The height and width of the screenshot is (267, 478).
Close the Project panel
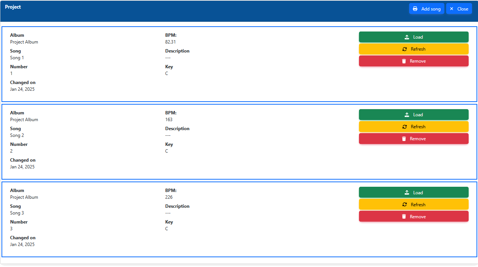(x=459, y=9)
